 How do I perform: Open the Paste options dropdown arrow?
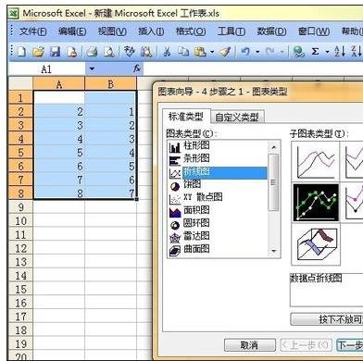(212, 52)
